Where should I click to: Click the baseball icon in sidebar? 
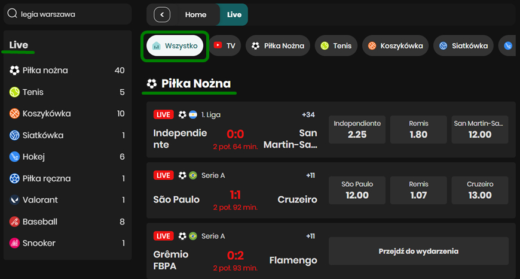point(14,222)
